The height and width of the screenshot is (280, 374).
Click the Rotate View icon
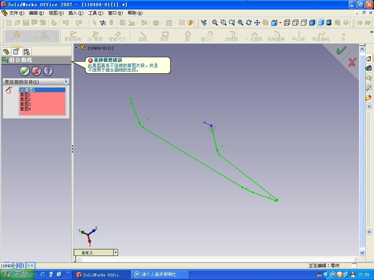pos(248,23)
